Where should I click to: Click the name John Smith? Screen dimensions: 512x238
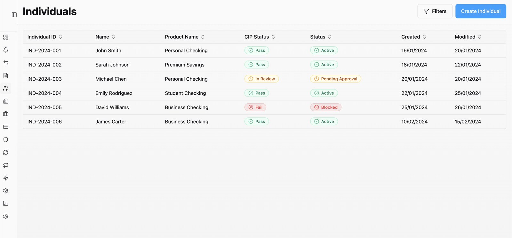108,51
